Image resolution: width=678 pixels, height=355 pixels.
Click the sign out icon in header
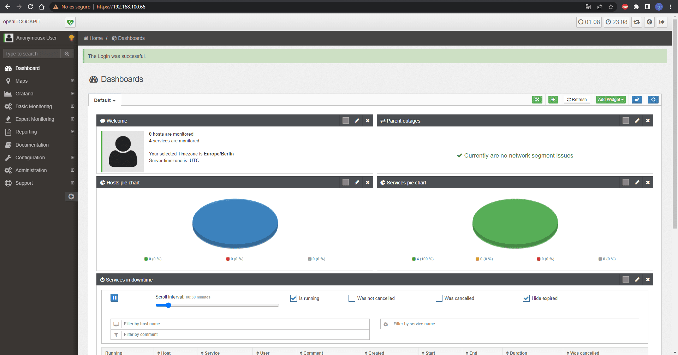[662, 22]
